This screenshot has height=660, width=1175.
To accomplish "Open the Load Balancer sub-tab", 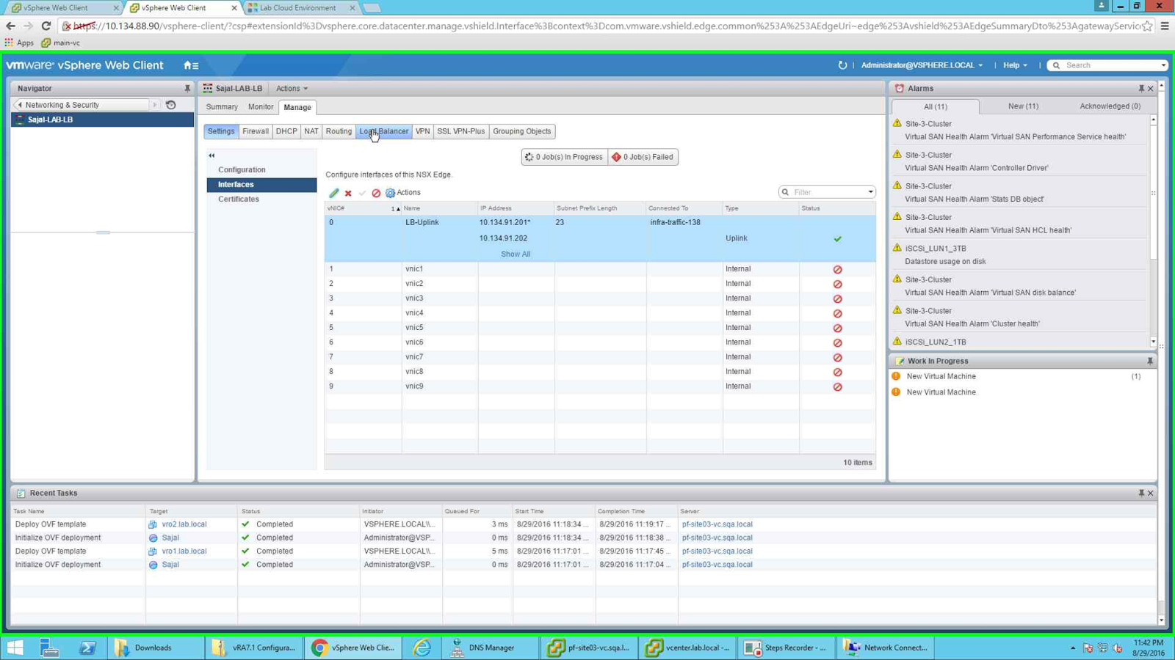I will coord(384,131).
